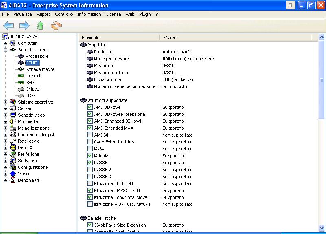Screen dimensions: 326x234
Task: Toggle the AMD64 checkbox
Action: (x=90, y=135)
